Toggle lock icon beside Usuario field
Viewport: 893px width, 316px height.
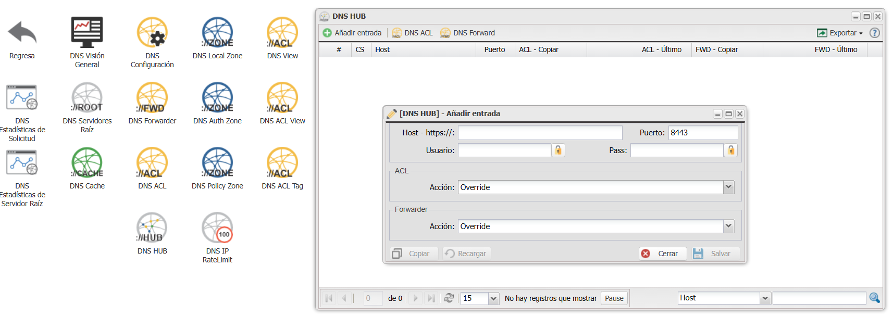click(558, 150)
